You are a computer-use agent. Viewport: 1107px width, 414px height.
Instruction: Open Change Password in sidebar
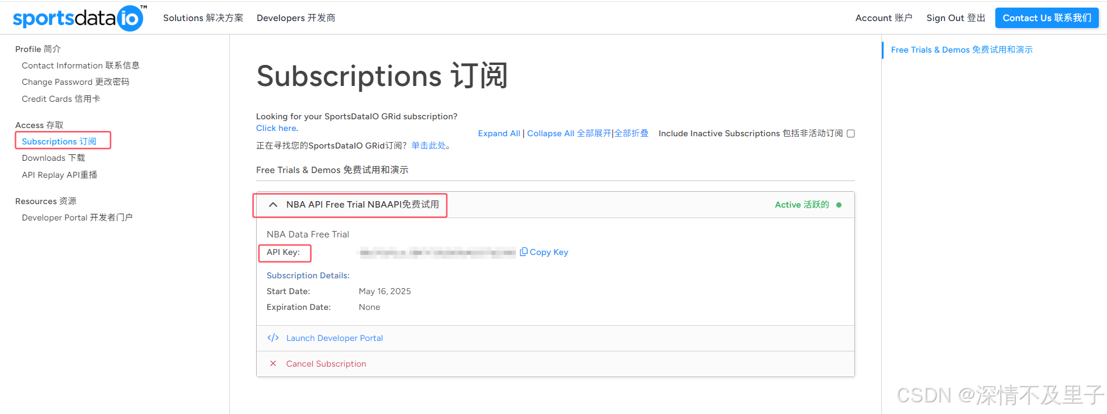coord(75,82)
